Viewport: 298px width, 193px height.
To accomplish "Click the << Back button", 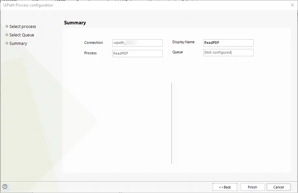I will click(225, 187).
